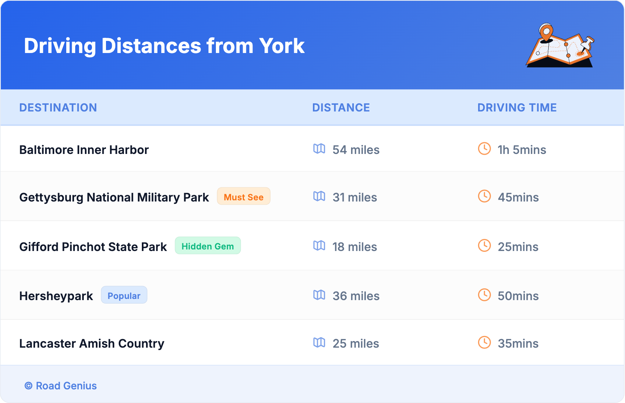This screenshot has height=403, width=625.
Task: Click the map icon beside 31 miles
Action: click(x=319, y=196)
